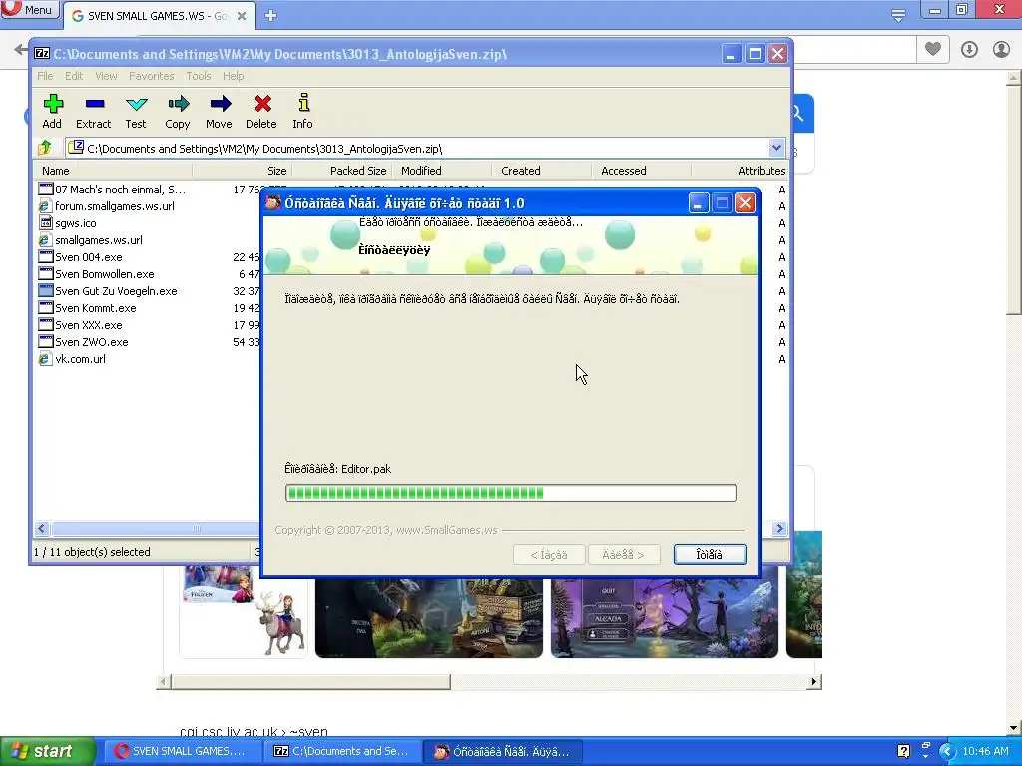Click the tray clock showing 10:46 AM

(985, 752)
